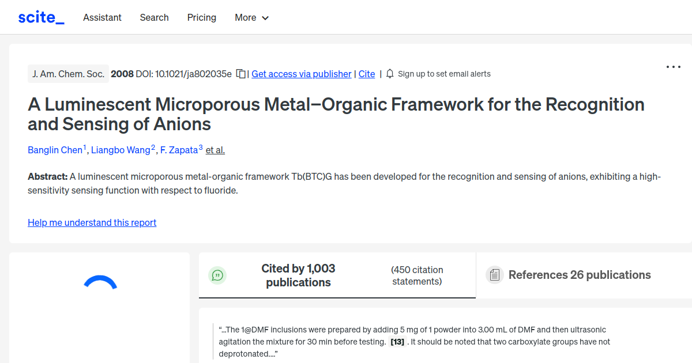The height and width of the screenshot is (363, 692).
Task: Expand the More navigation menu
Action: 251,18
